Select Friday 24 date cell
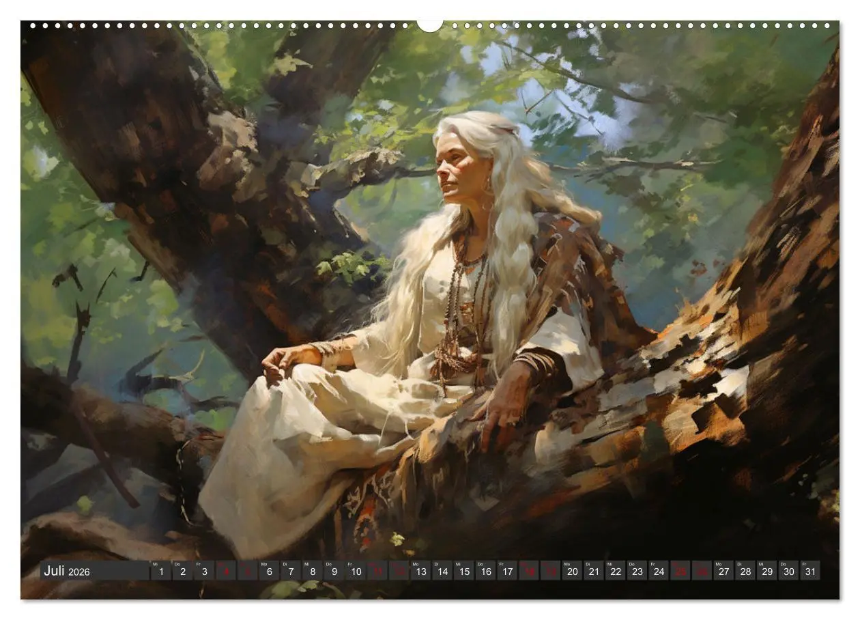 click(x=658, y=571)
